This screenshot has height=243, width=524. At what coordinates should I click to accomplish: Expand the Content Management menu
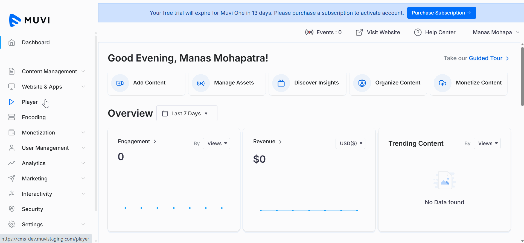click(49, 71)
